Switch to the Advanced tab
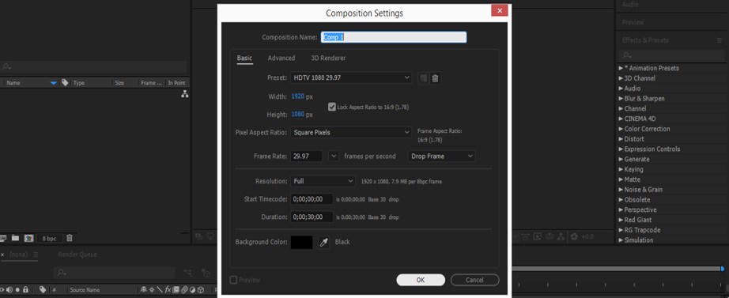 [x=281, y=58]
